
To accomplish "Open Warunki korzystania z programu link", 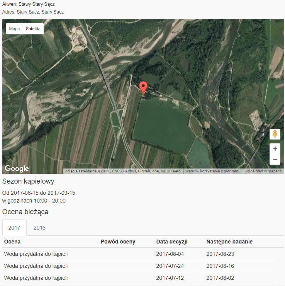I will (x=213, y=171).
